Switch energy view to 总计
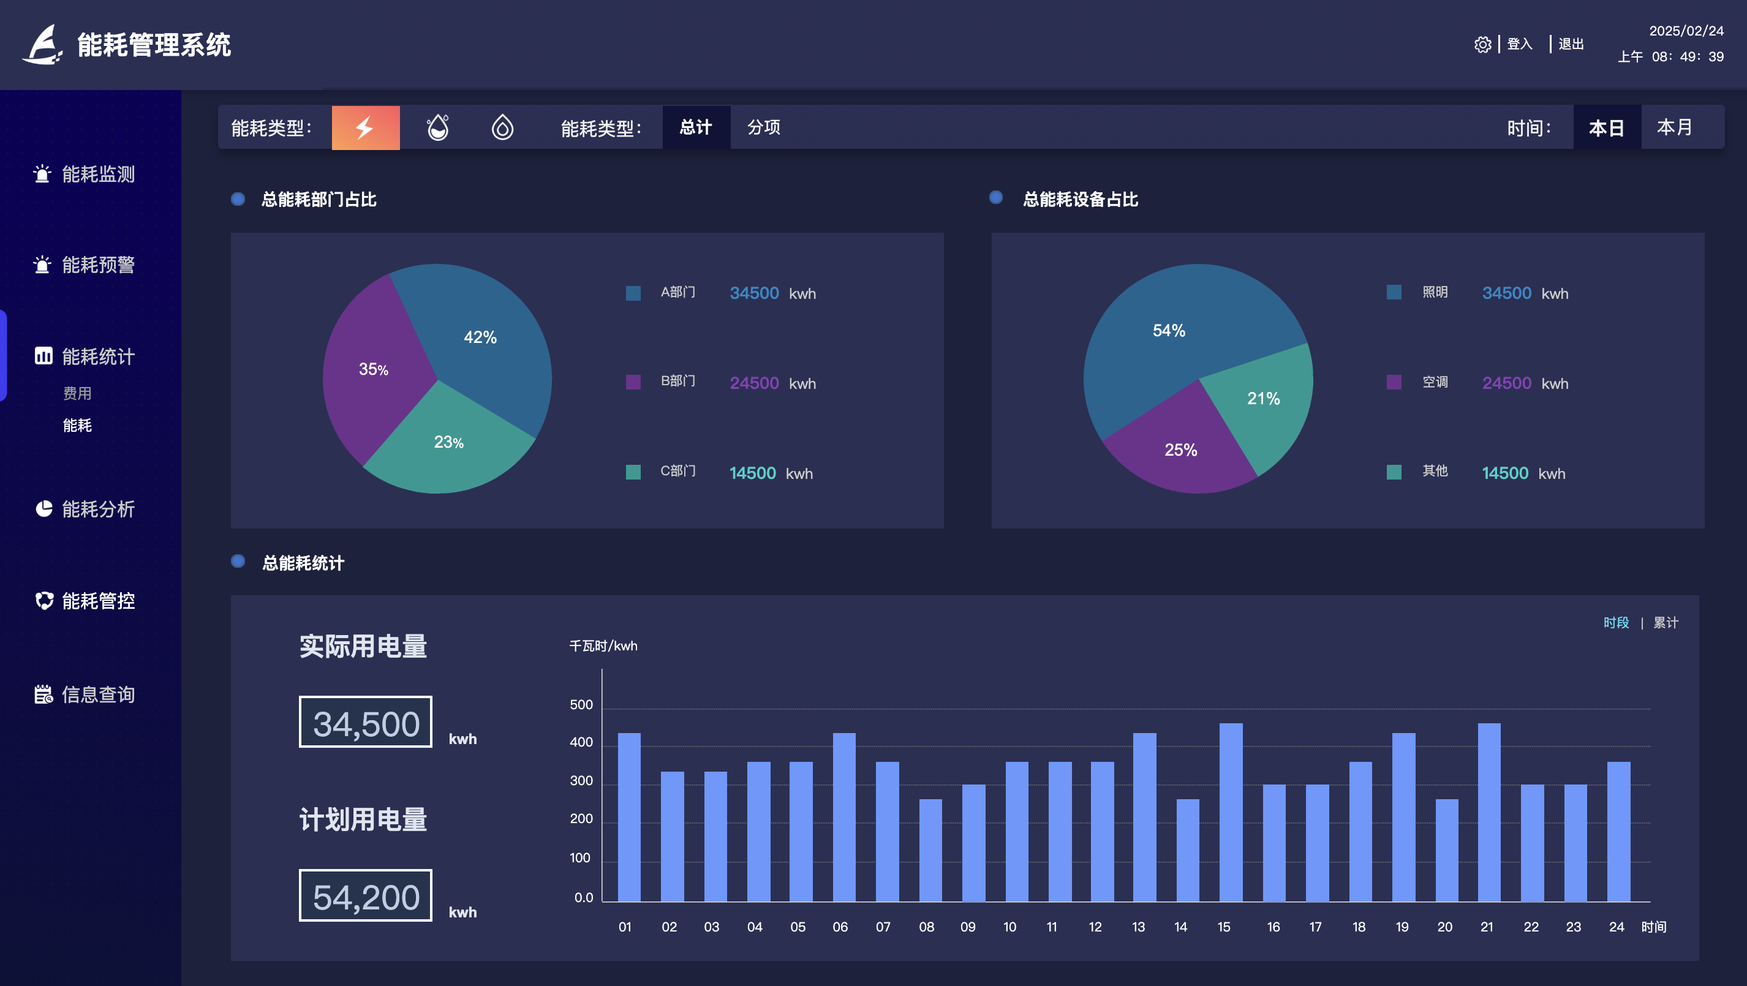Image resolution: width=1747 pixels, height=986 pixels. coord(696,127)
